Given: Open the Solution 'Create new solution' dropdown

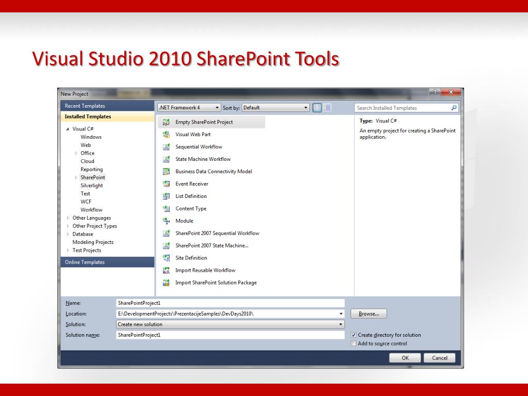Looking at the screenshot, I should [230, 324].
